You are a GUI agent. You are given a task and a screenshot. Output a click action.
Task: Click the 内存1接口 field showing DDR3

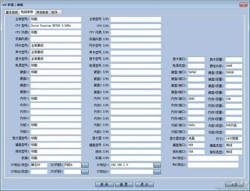[x=196, y=99]
